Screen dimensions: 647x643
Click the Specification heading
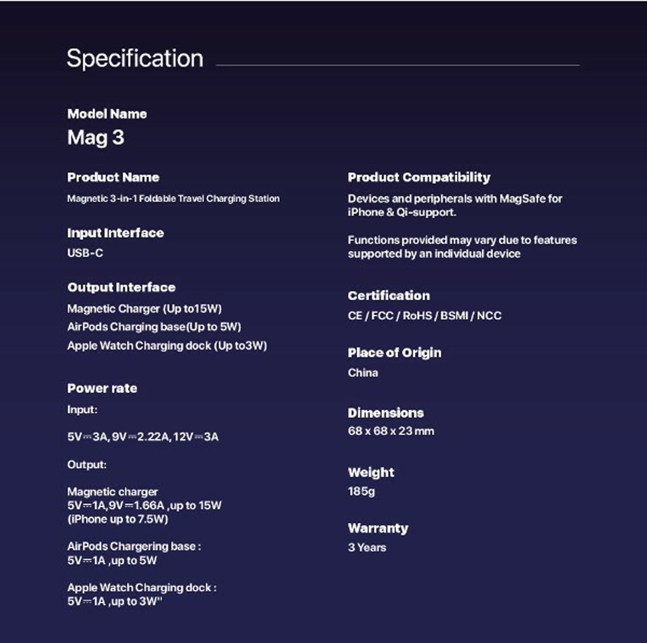[x=135, y=59]
